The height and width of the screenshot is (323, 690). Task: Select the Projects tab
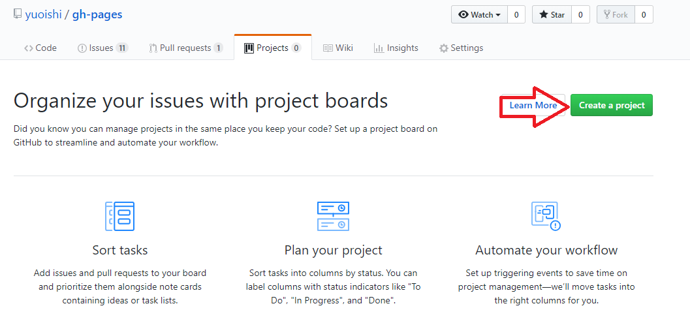point(273,48)
